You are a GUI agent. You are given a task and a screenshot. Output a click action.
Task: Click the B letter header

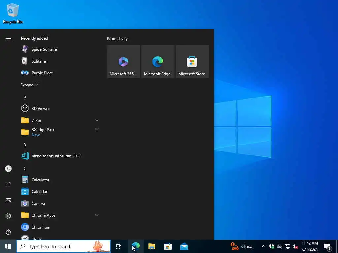pyautogui.click(x=25, y=145)
